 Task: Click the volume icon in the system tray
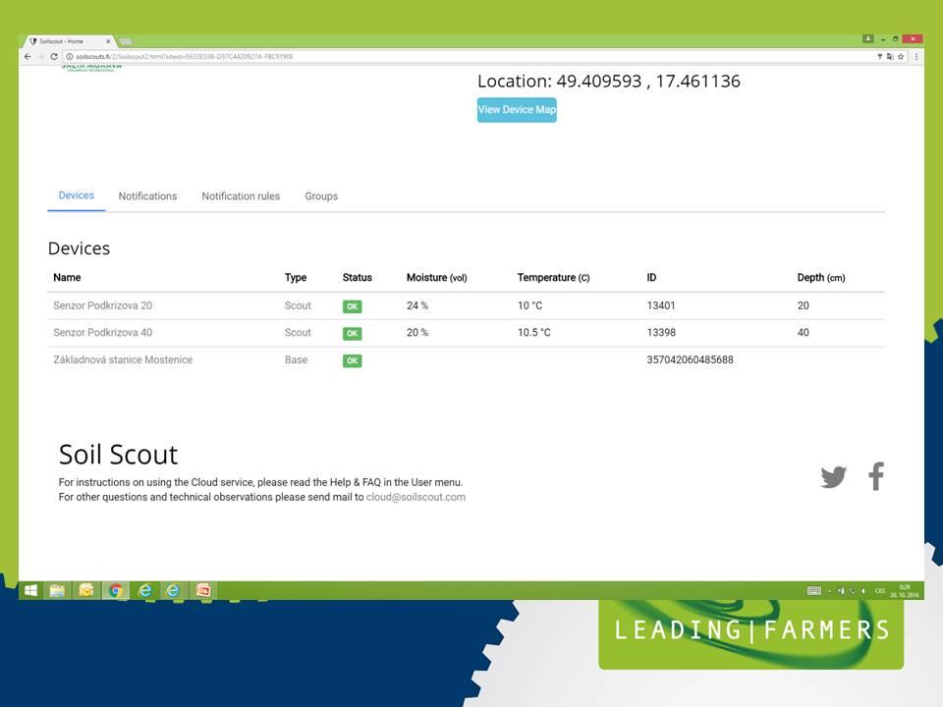click(x=863, y=591)
